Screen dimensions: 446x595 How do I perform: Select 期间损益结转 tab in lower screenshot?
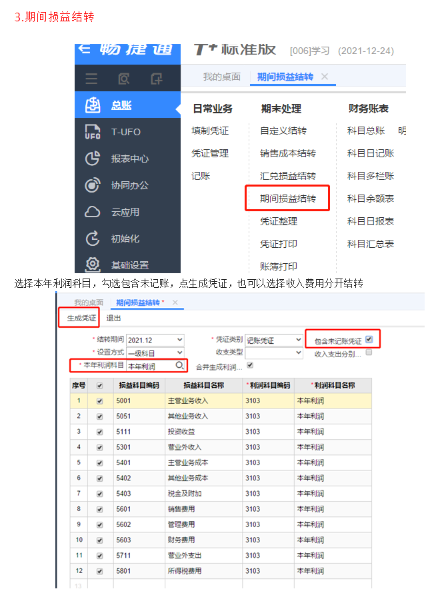(138, 302)
